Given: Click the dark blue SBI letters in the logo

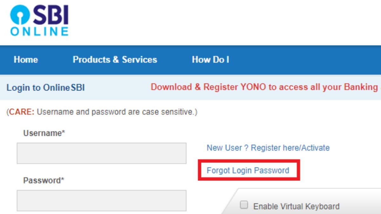Looking at the screenshot, I should [51, 15].
